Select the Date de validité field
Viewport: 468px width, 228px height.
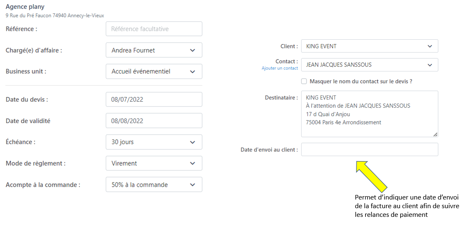click(154, 121)
